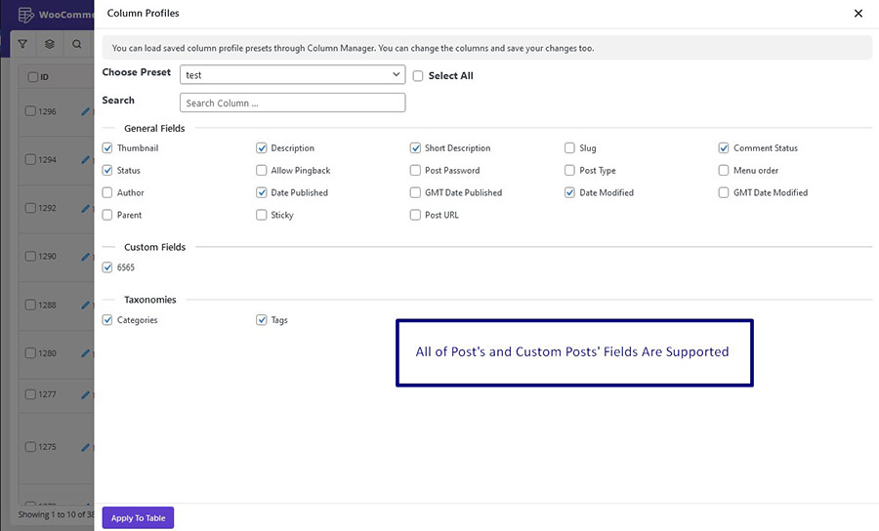This screenshot has width=879, height=531.
Task: Select row 1280 checkbox in background table
Action: tap(30, 353)
